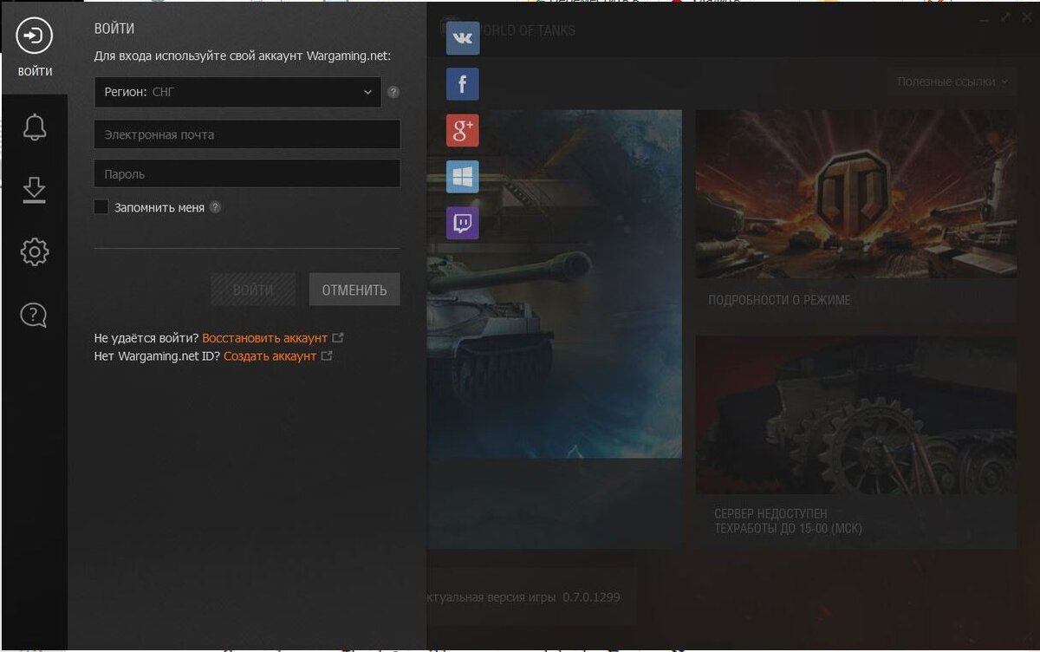
Task: Open the Полезные ссылки dropdown
Action: pos(952,81)
